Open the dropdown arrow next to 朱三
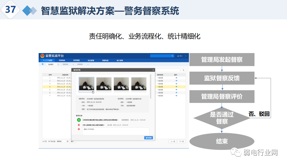This screenshot has width=287, height=165. 185,55
